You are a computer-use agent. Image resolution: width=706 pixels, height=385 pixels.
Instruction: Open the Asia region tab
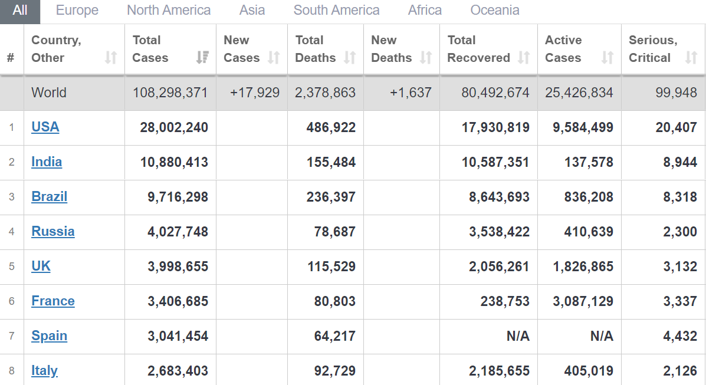click(252, 11)
